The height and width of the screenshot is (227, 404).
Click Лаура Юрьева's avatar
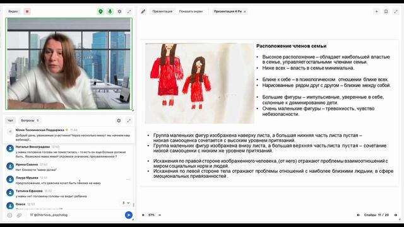(x=10, y=179)
